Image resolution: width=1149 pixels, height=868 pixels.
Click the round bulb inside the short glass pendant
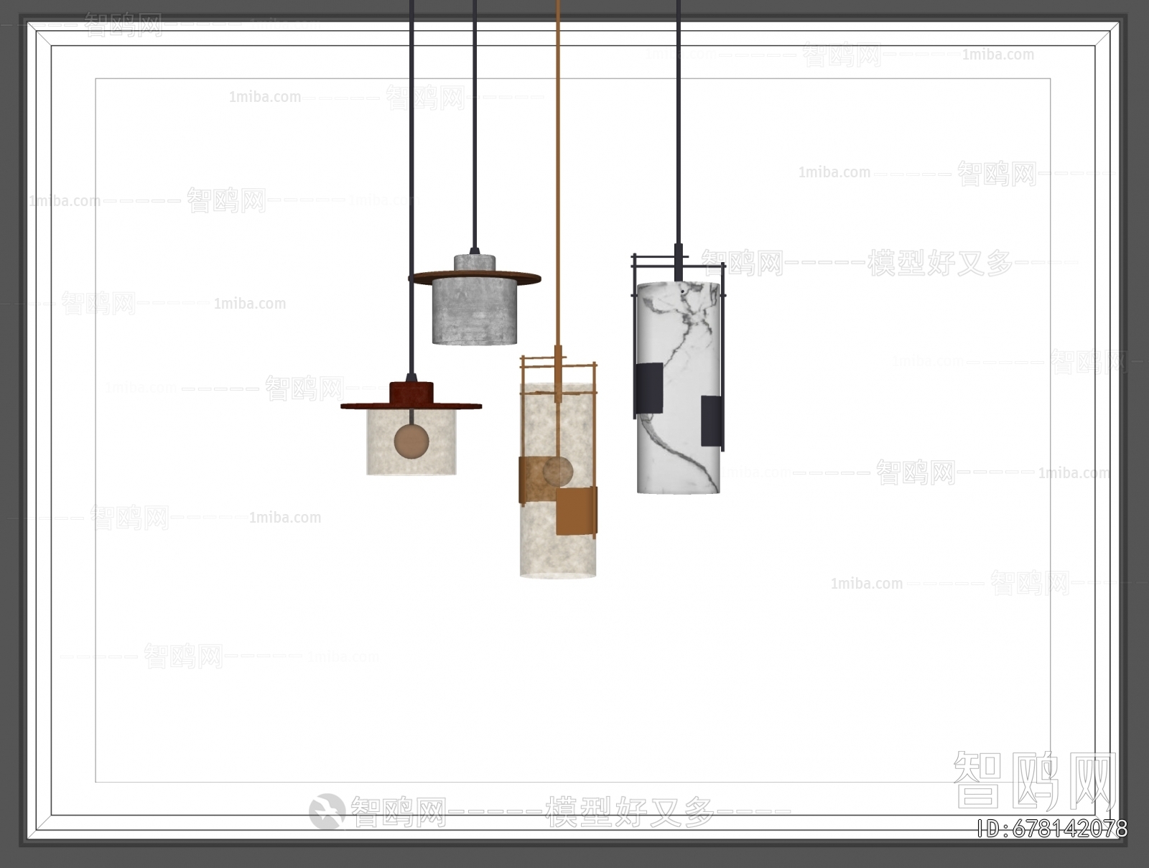[411, 441]
